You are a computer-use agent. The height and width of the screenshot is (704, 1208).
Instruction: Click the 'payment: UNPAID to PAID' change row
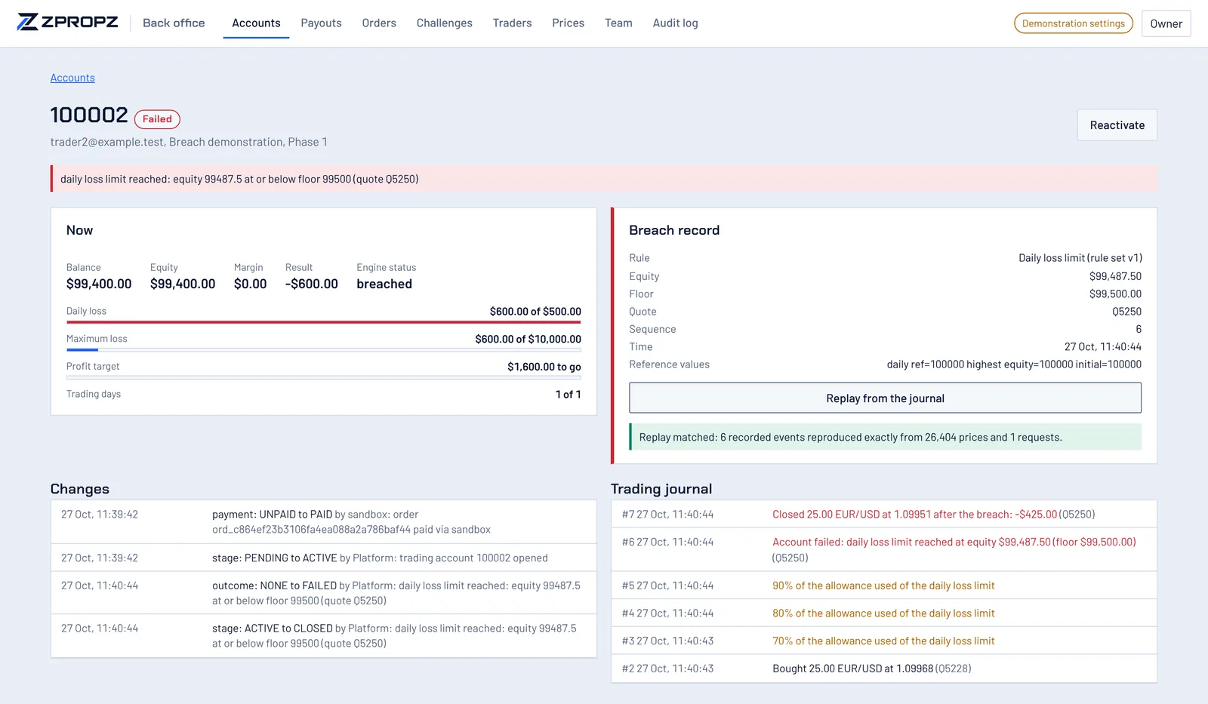click(x=324, y=522)
